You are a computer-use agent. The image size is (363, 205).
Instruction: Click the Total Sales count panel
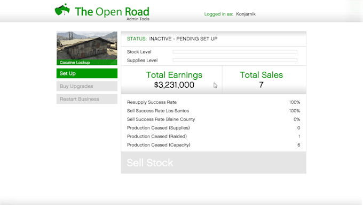pos(264,80)
